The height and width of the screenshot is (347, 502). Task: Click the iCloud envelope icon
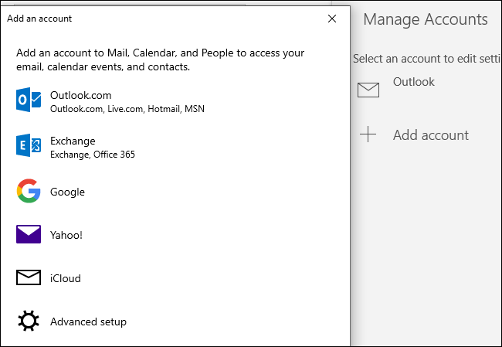tap(29, 278)
